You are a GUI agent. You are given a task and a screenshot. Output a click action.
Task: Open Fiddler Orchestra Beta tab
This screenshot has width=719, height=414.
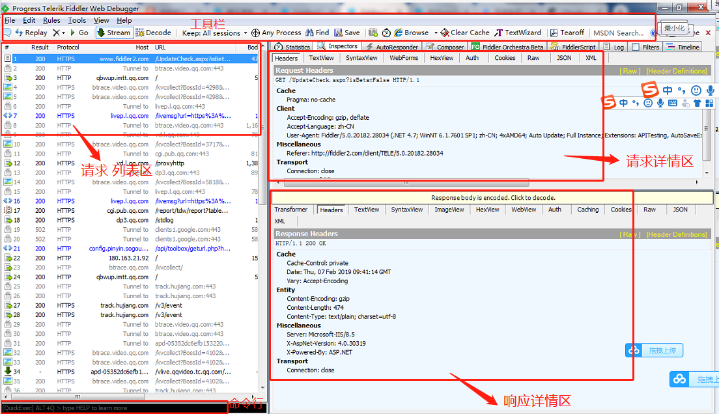point(507,47)
